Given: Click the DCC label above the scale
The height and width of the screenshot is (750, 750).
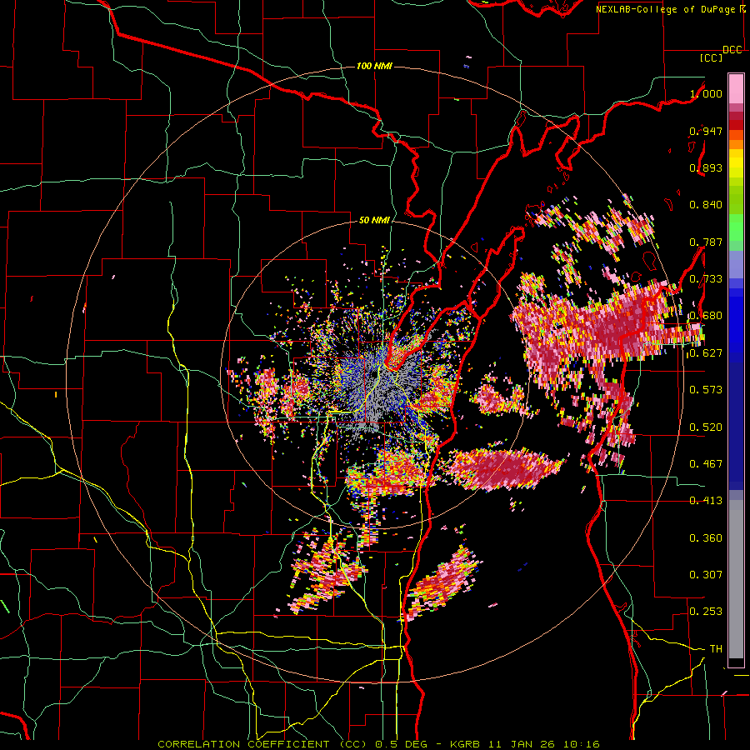Looking at the screenshot, I should pos(732,50).
